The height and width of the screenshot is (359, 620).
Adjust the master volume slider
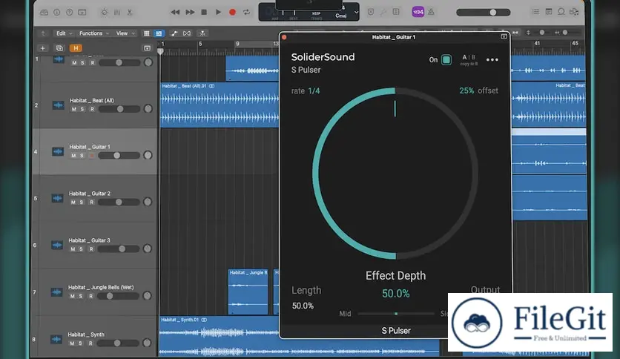click(484, 13)
